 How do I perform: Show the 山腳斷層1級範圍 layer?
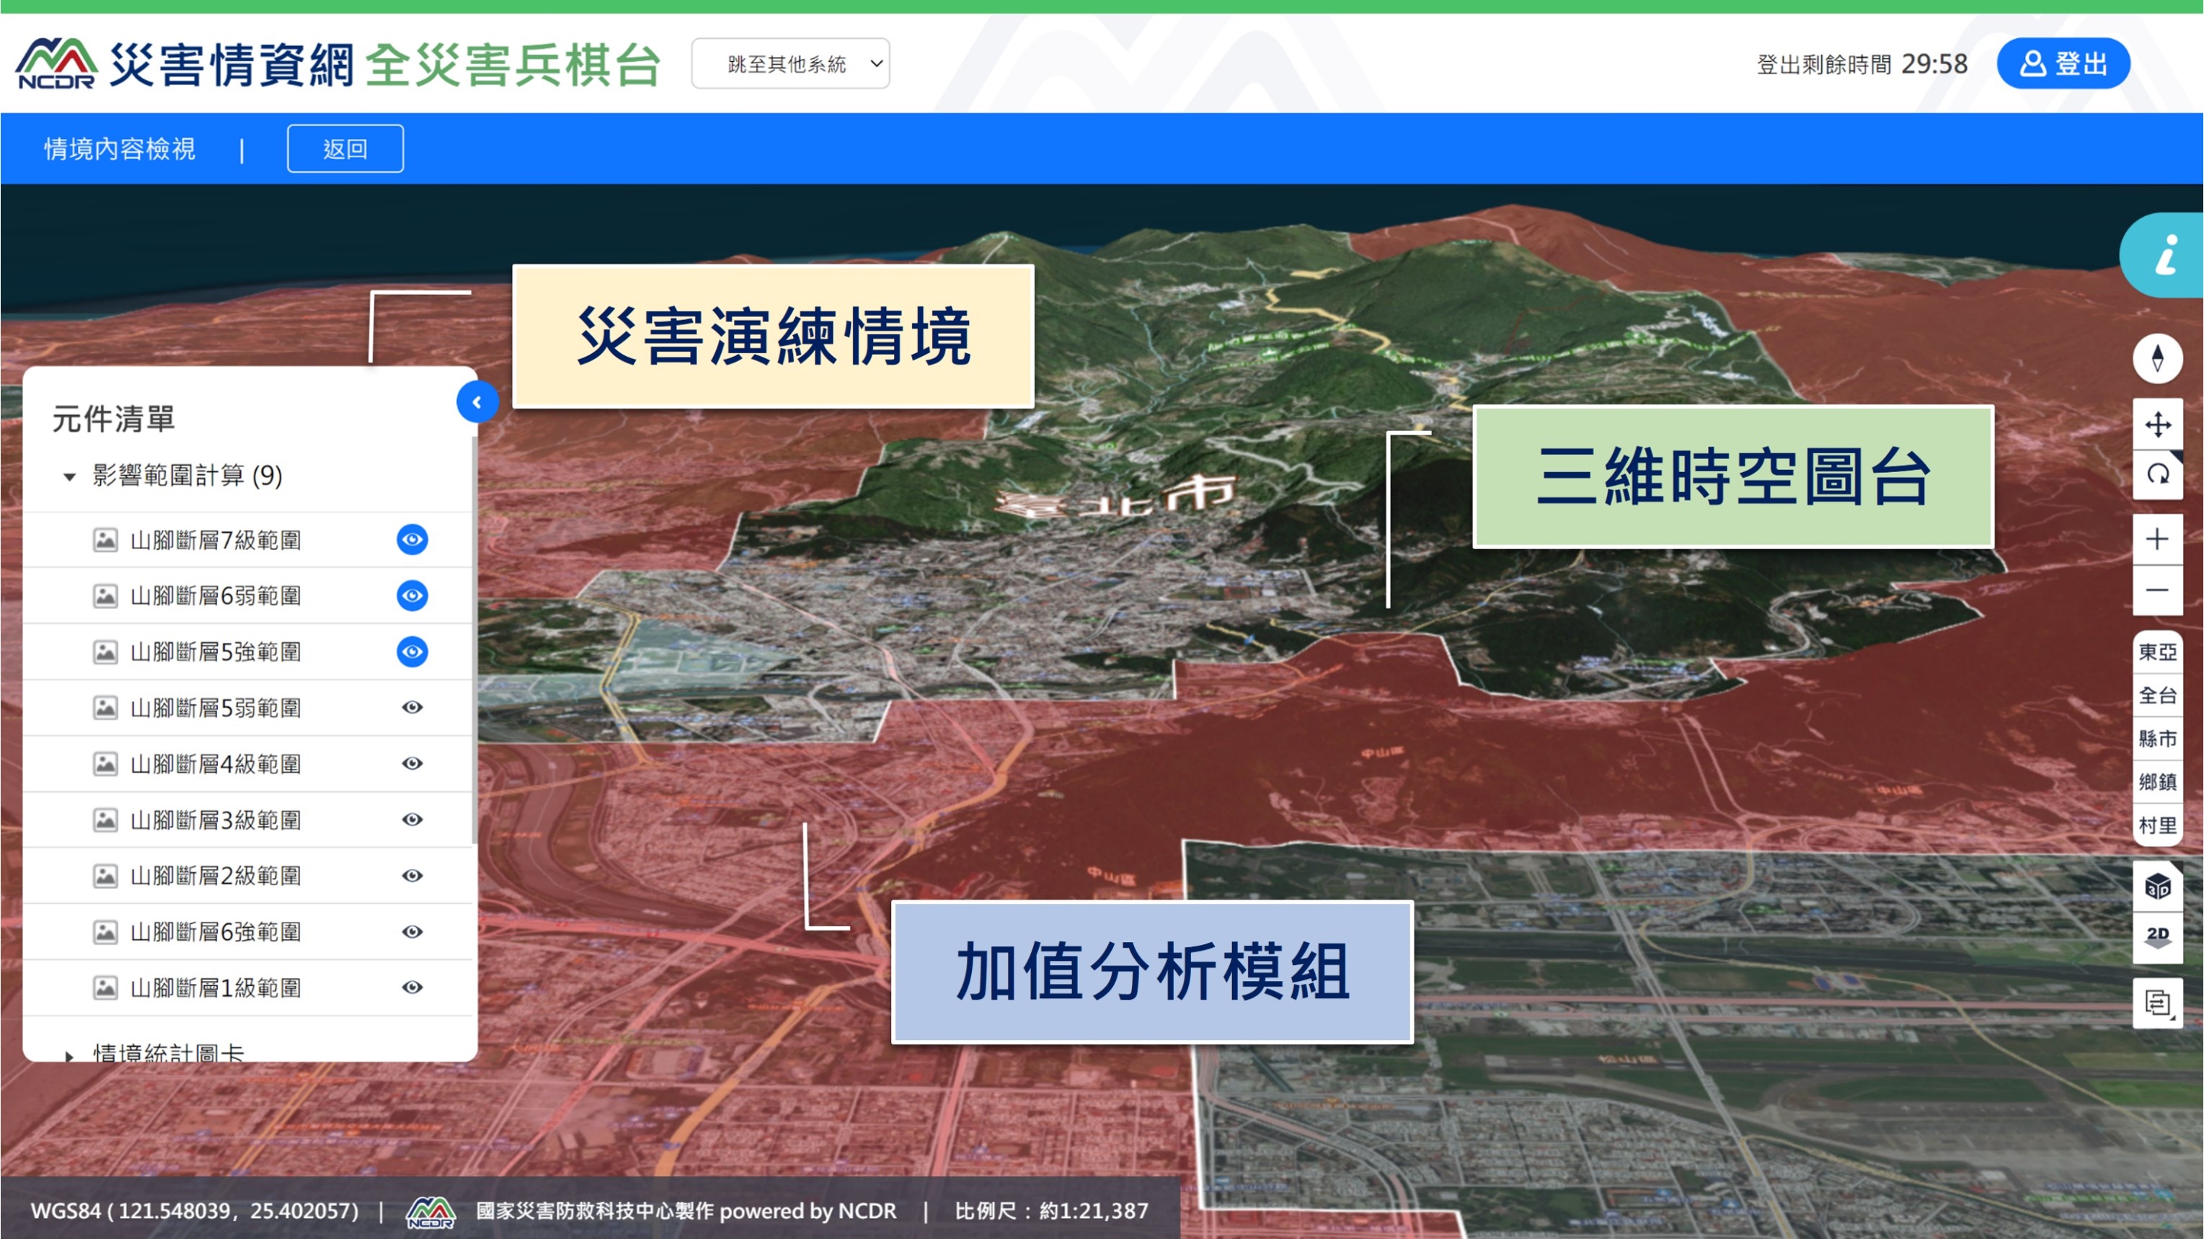point(412,987)
